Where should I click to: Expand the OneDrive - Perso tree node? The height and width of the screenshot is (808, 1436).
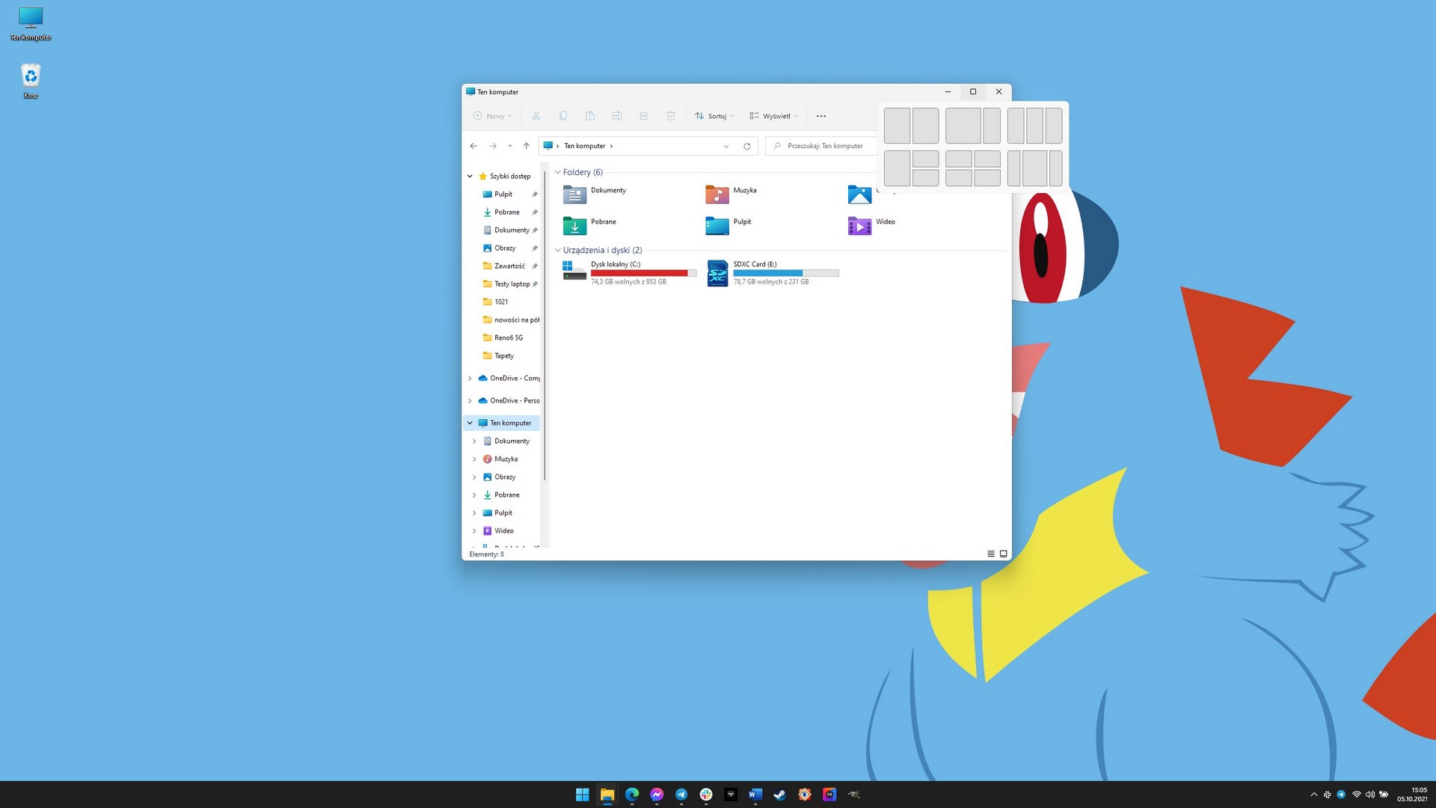click(470, 401)
